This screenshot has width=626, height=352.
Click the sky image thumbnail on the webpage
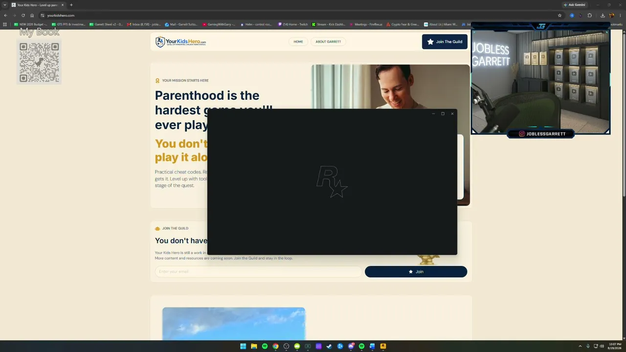click(x=234, y=324)
